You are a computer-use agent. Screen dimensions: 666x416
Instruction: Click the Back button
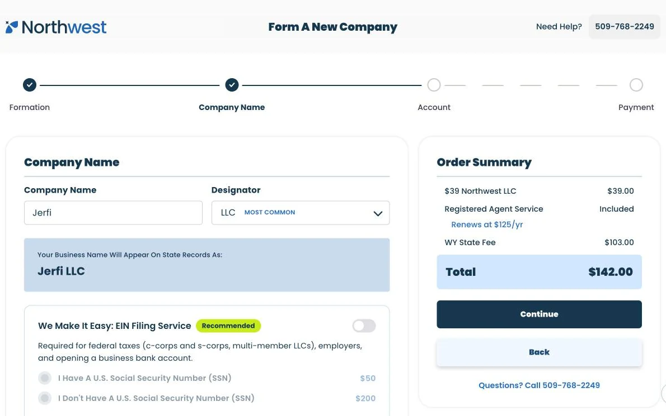click(539, 352)
